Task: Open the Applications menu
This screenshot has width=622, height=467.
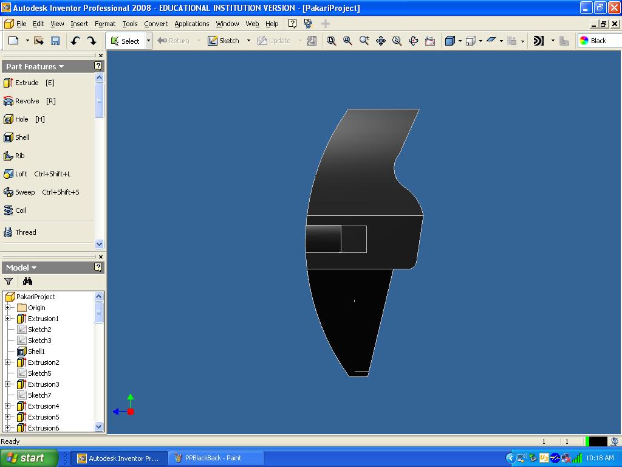Action: 191,24
